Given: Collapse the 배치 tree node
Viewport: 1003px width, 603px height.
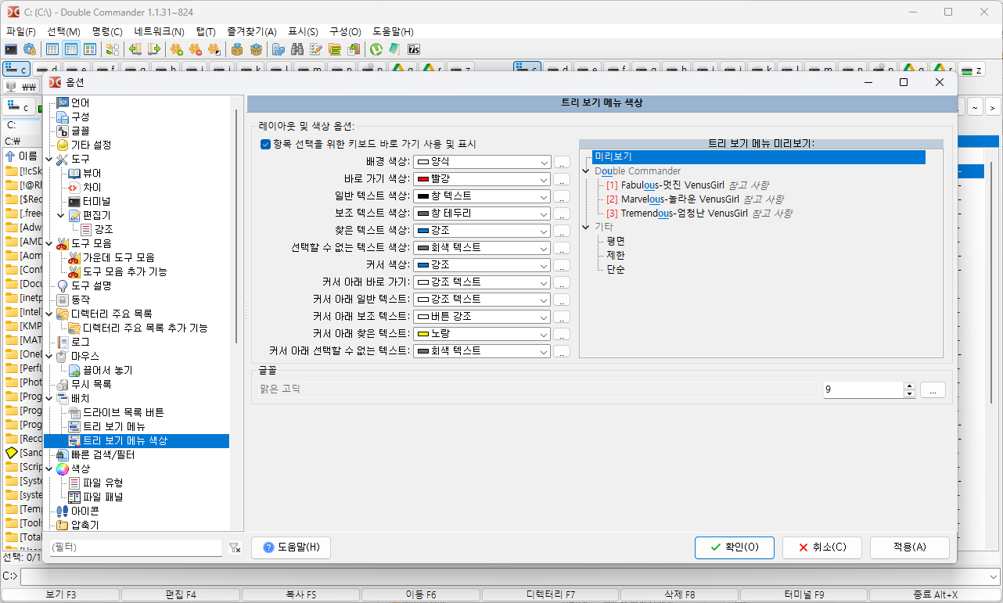Looking at the screenshot, I should pos(49,398).
